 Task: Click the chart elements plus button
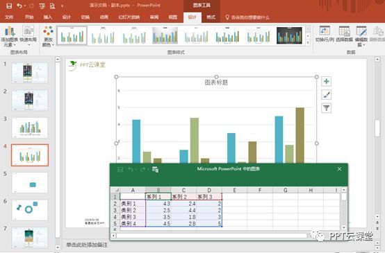click(x=327, y=81)
